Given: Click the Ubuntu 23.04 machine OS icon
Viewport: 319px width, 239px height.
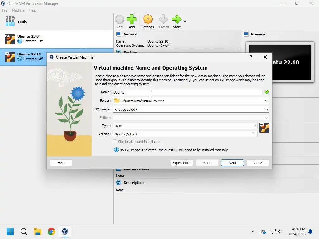Looking at the screenshot, I should point(10,39).
